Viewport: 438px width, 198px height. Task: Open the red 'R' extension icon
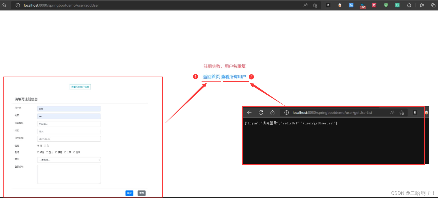(x=374, y=5)
